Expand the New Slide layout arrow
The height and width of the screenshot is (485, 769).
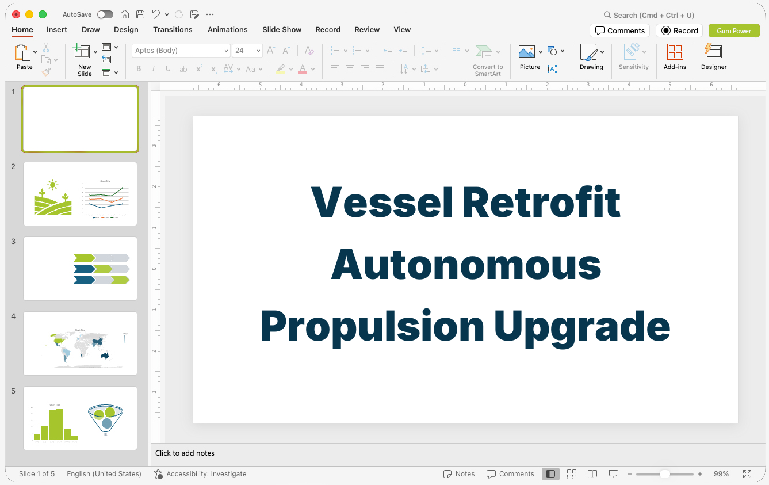(x=95, y=52)
